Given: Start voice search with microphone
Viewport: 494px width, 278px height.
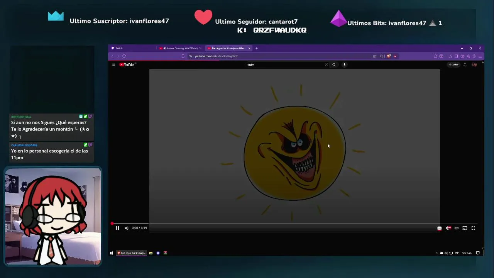Looking at the screenshot, I should 344,65.
